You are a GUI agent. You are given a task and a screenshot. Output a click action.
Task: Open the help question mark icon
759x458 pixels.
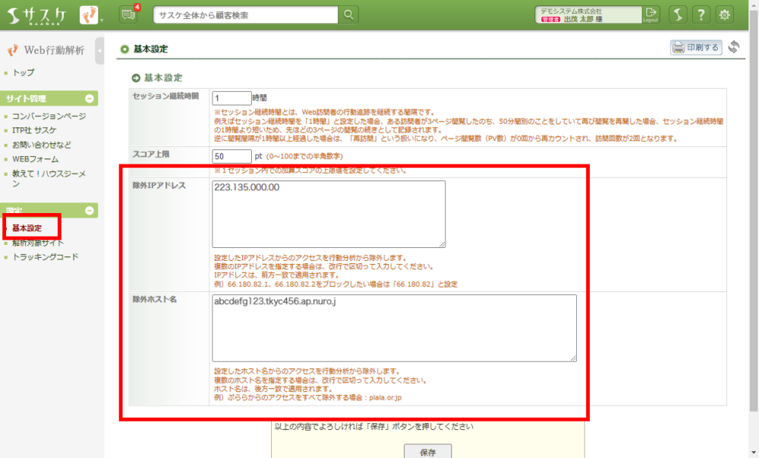click(701, 15)
